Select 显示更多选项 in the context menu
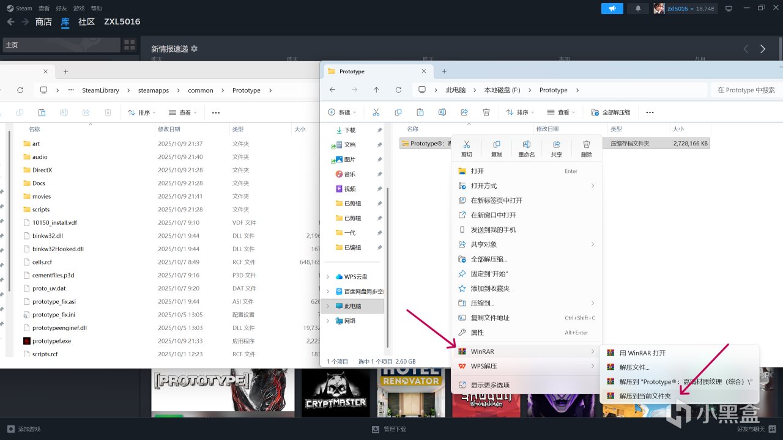 pyautogui.click(x=527, y=385)
